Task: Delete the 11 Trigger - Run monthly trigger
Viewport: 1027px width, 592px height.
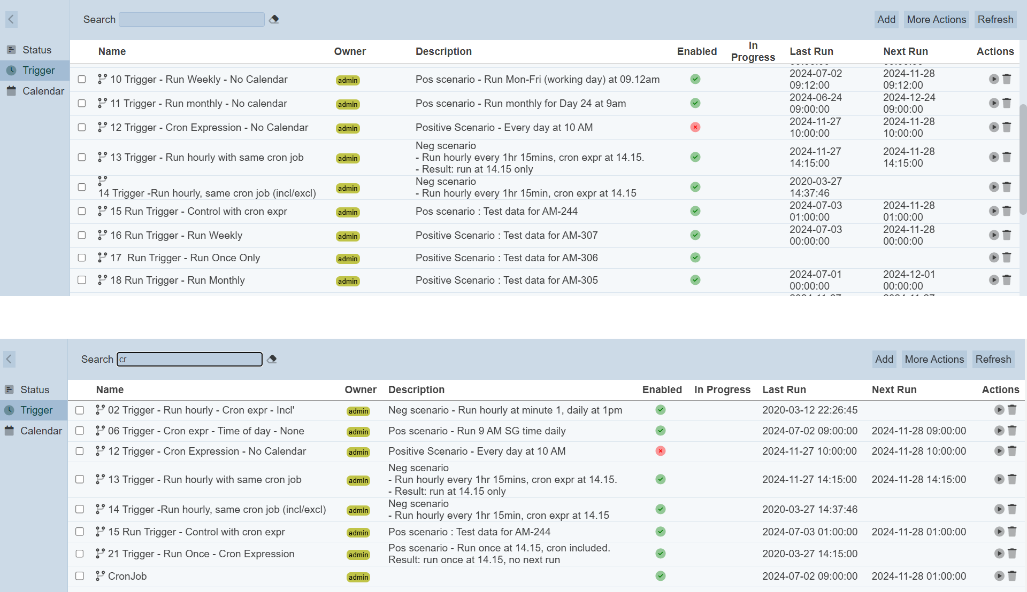Action: coord(1007,103)
